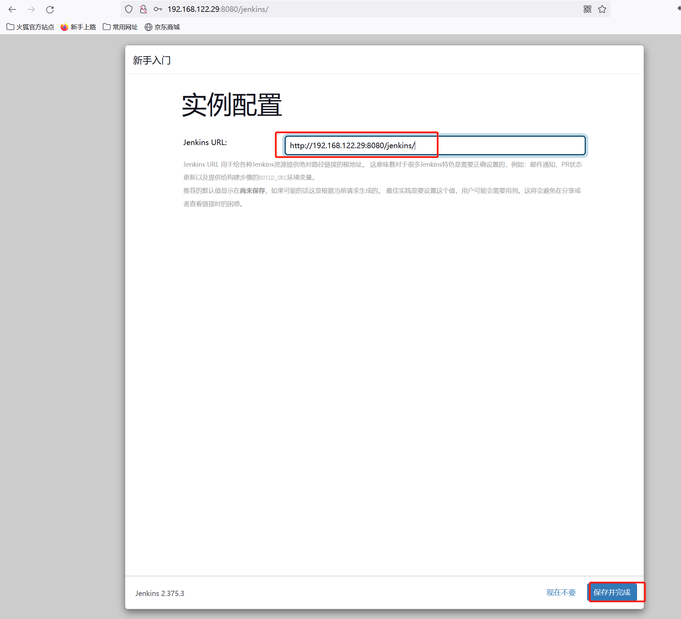
Task: Open the saved logins key icon
Action: [158, 9]
